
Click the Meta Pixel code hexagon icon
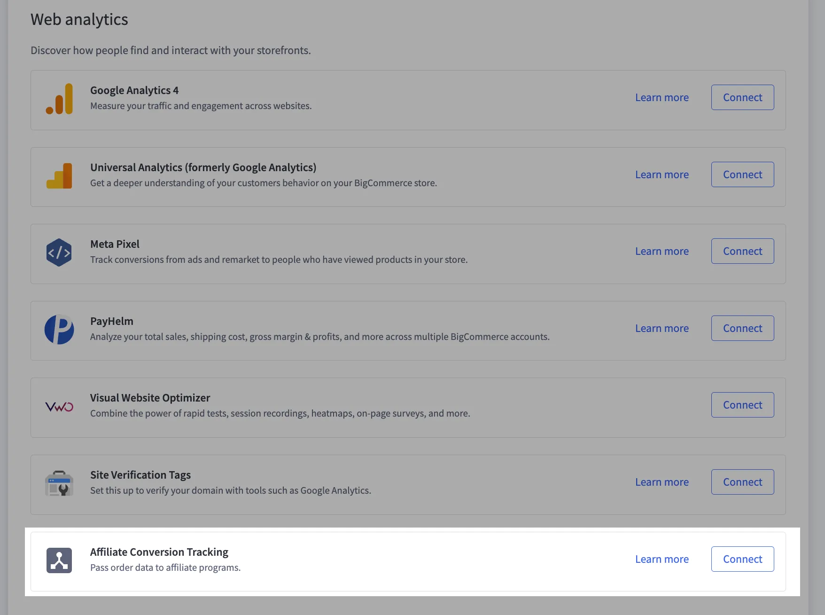(59, 252)
